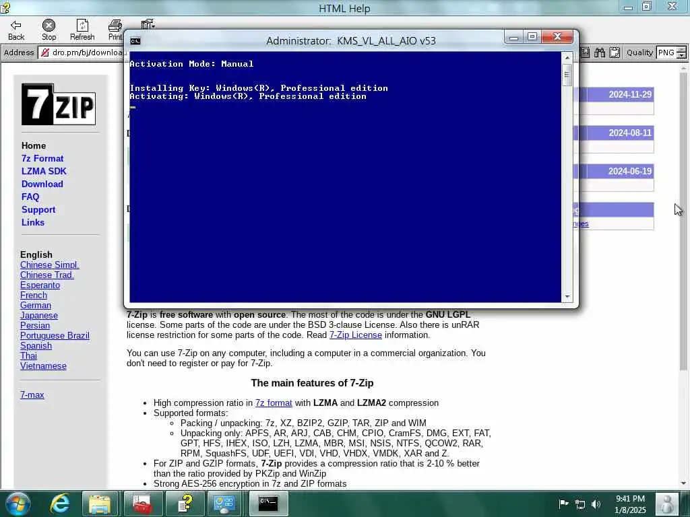Click the image icon left of binoculars
This screenshot has height=517, width=690.
point(585,53)
